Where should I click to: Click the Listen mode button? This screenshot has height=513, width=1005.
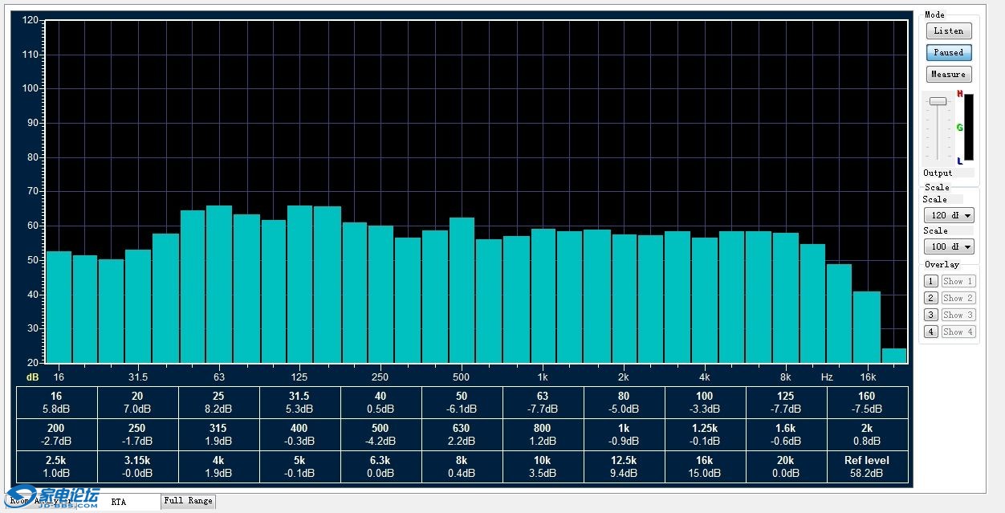tap(948, 31)
